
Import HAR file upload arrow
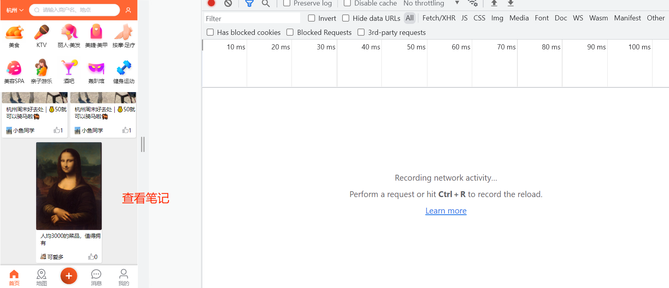(x=494, y=3)
